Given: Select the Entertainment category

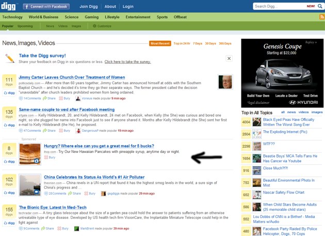Looking at the screenshot, I should pos(138,17).
